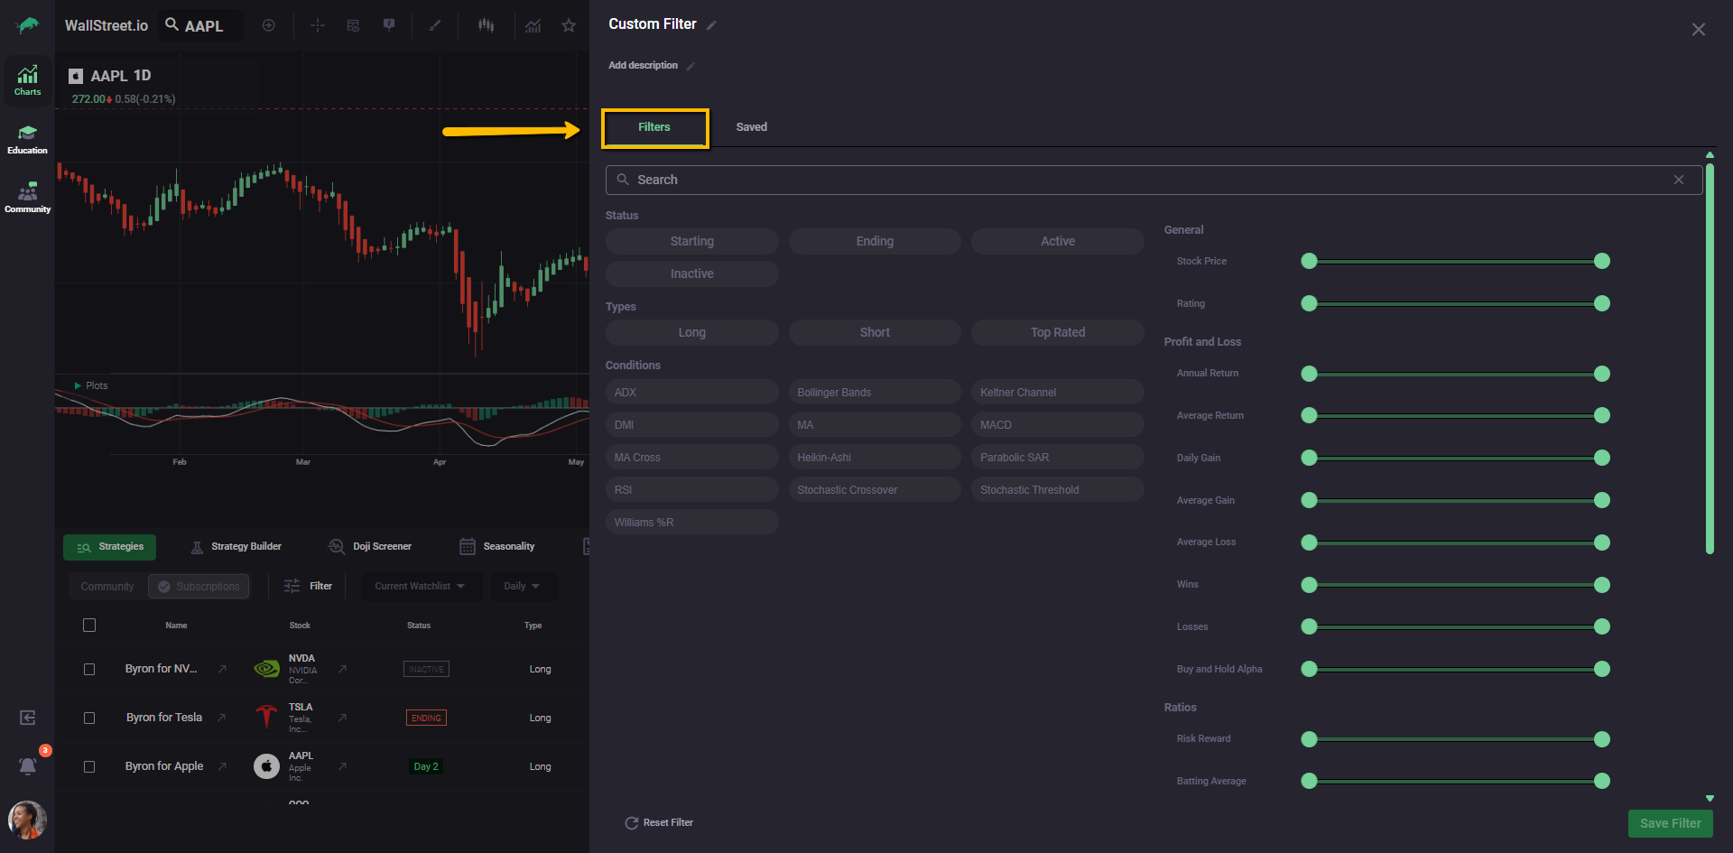Screen dimensions: 1733x853
Task: Toggle the select-all strategies header checkbox
Action: 89,625
